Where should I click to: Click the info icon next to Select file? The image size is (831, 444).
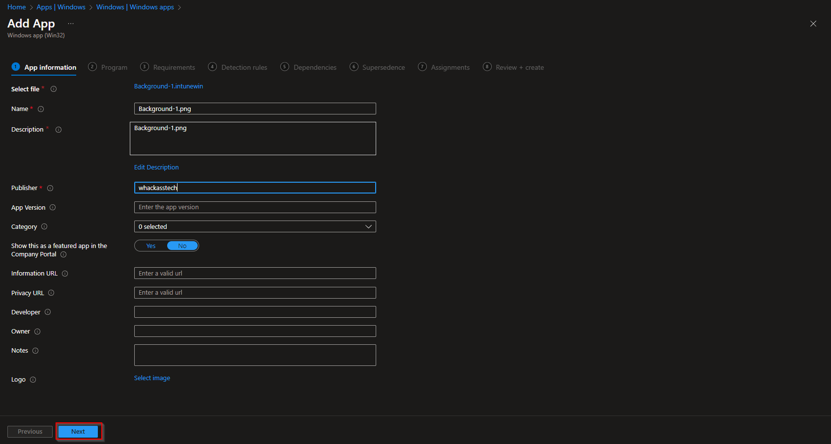click(x=54, y=89)
